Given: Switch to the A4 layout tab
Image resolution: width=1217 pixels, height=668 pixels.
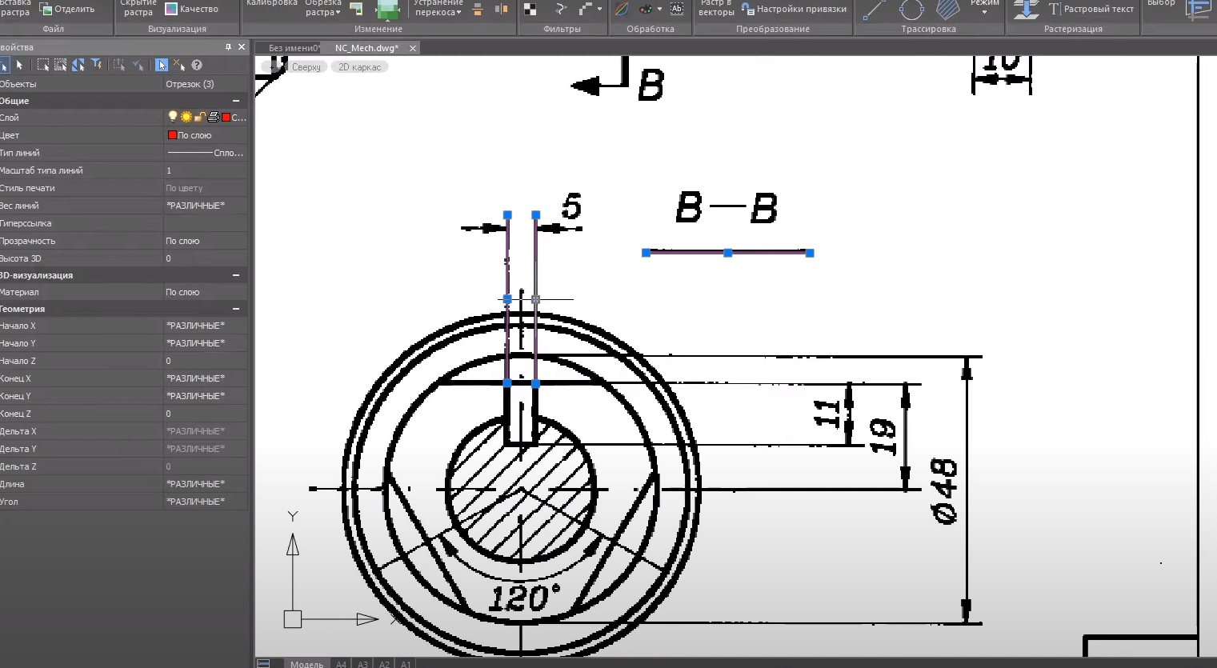Looking at the screenshot, I should pyautogui.click(x=341, y=663).
